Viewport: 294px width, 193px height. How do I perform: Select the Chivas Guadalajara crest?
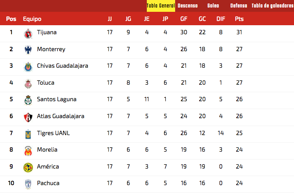tap(28, 67)
